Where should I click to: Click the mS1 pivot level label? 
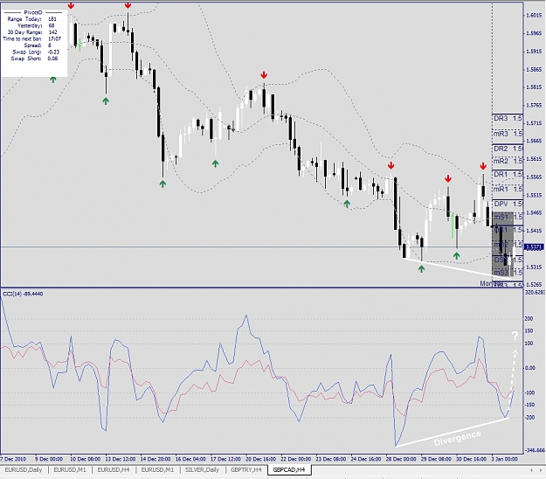coord(501,218)
